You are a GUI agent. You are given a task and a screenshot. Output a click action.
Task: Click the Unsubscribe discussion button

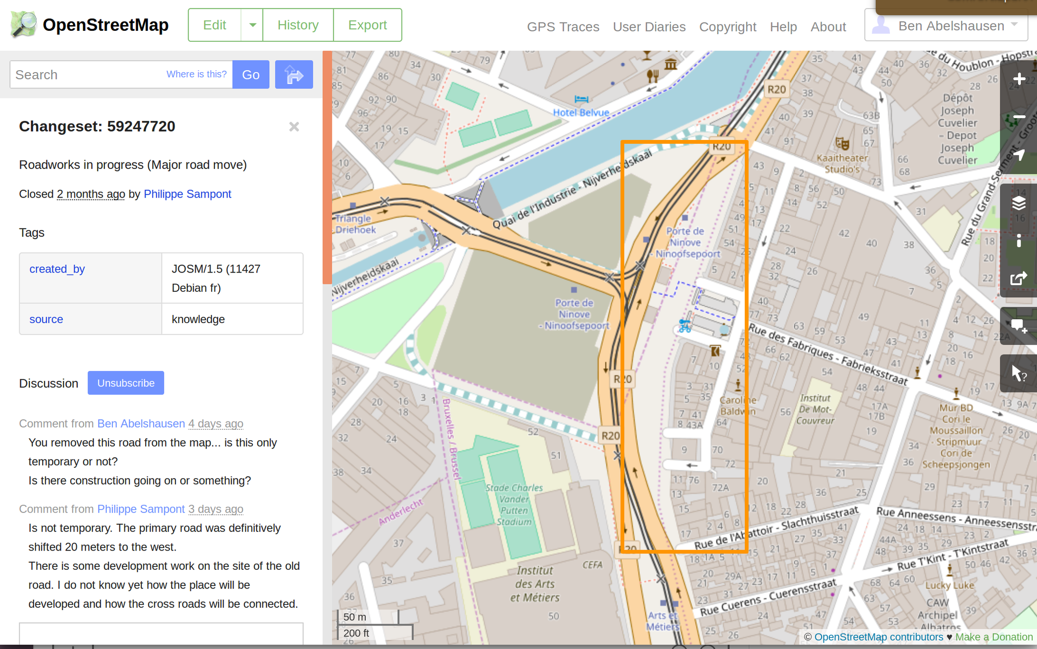125,383
